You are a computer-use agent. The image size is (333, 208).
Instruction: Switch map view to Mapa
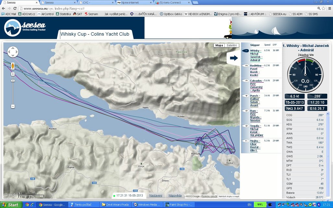(x=219, y=45)
